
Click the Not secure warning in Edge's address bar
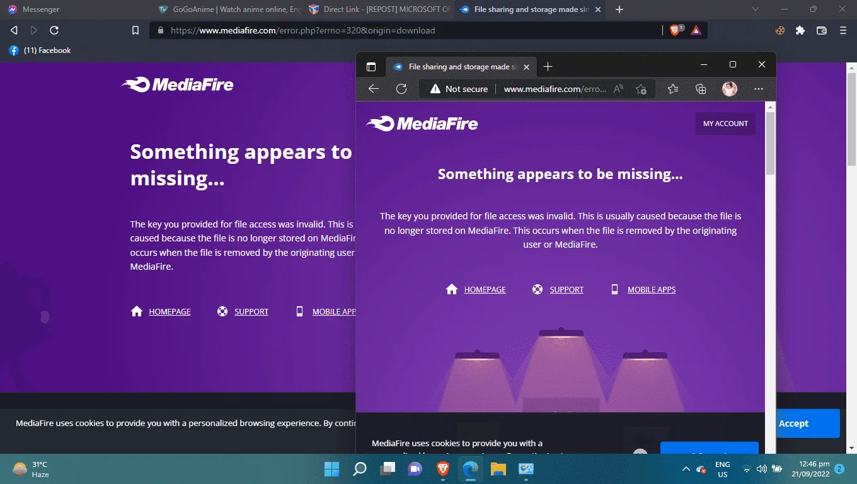point(459,89)
